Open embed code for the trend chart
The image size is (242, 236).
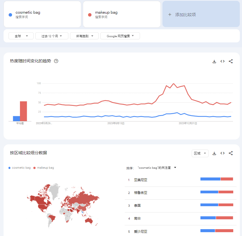[x=223, y=61]
